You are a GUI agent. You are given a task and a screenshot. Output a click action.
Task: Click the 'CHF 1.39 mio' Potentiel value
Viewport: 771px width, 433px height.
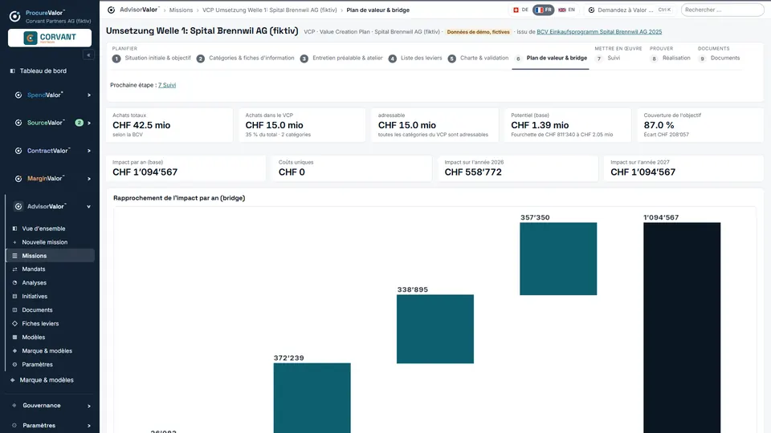point(540,125)
